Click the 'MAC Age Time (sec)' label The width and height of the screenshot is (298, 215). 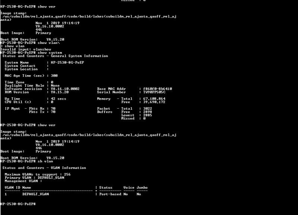click(x=24, y=76)
